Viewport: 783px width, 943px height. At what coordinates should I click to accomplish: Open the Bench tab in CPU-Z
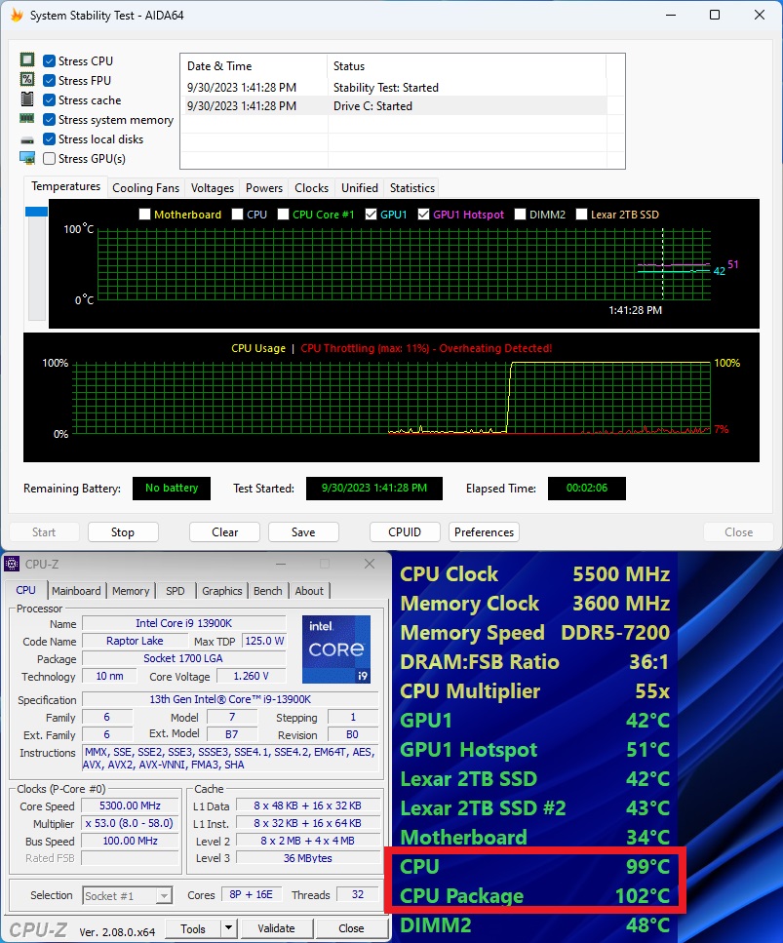267,591
